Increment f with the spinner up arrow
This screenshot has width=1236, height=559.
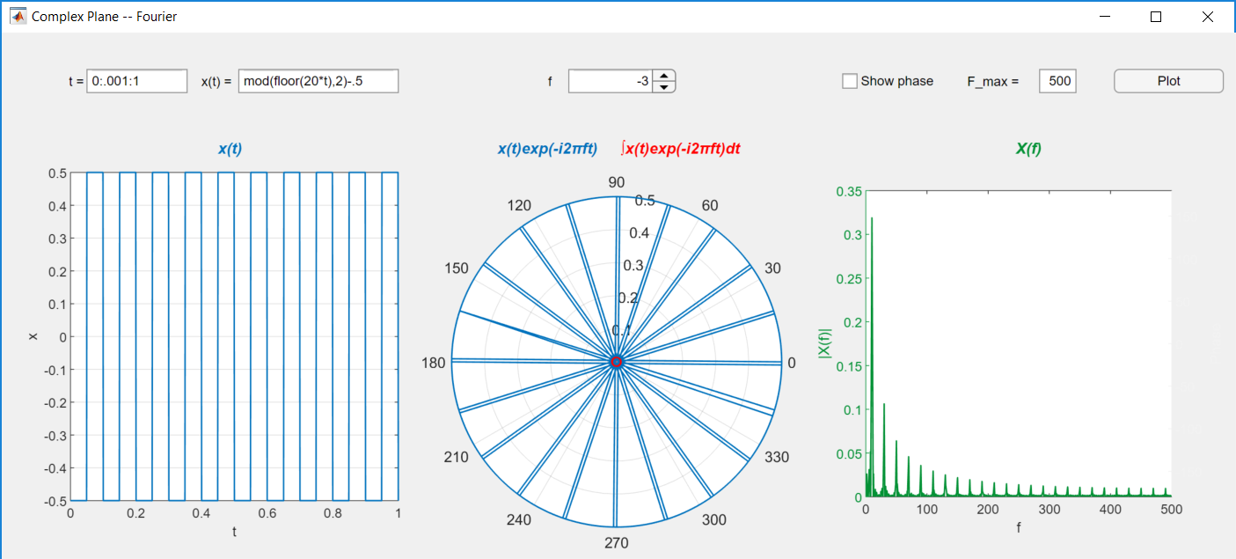tap(666, 76)
